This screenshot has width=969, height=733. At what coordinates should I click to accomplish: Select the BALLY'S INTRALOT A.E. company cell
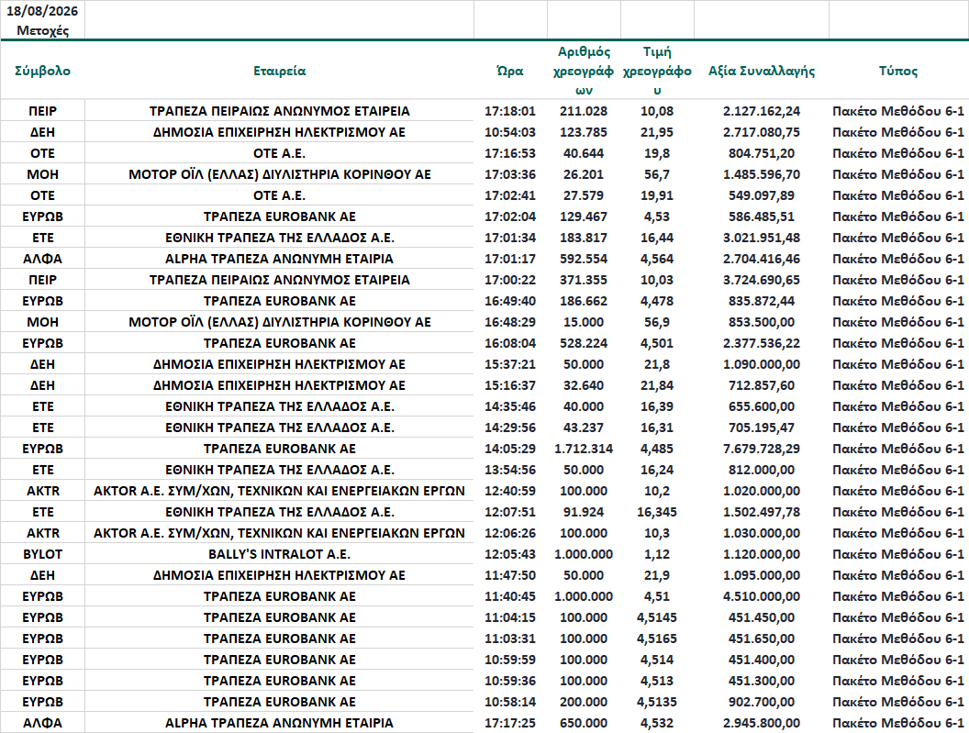coord(279,554)
